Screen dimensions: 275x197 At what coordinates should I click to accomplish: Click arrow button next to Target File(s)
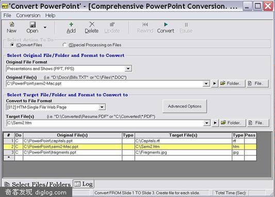tap(215, 123)
